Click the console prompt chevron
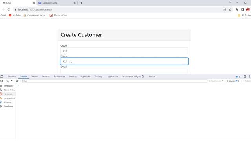This screenshot has width=251, height=141. [x=18, y=85]
